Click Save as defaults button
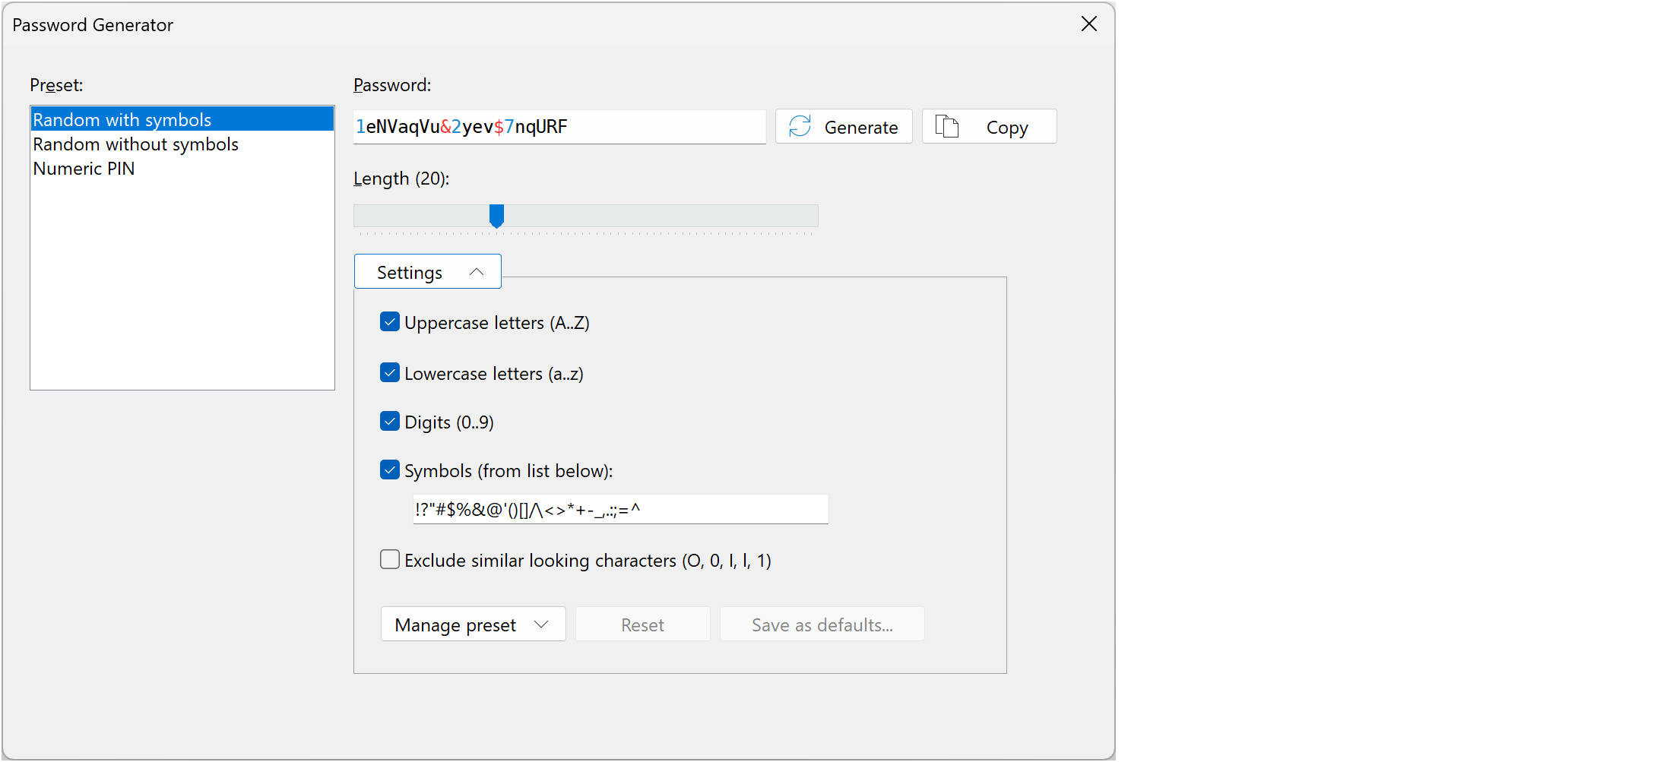This screenshot has width=1676, height=762. click(822, 624)
